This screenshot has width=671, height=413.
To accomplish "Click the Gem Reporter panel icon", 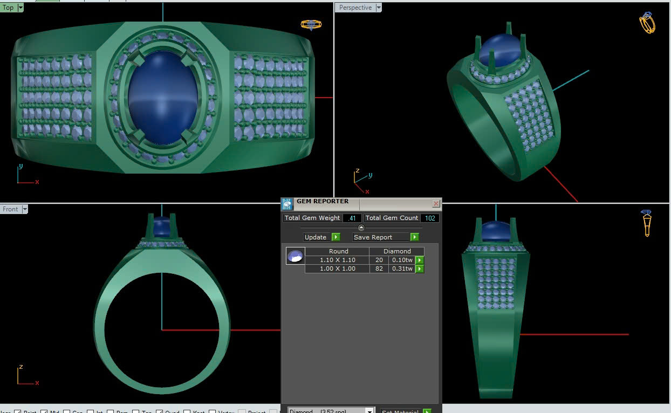I will tap(287, 204).
